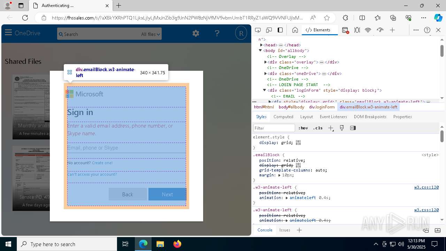Open grid editor next to element.style display
The image size is (446, 251).
click(298, 143)
